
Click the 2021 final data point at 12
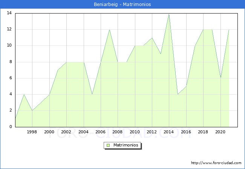click(229, 30)
